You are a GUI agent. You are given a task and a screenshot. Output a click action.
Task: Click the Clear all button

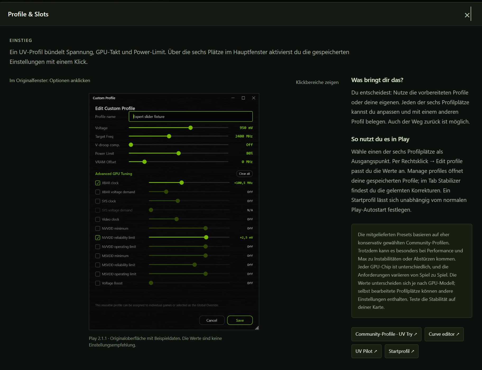[244, 174]
